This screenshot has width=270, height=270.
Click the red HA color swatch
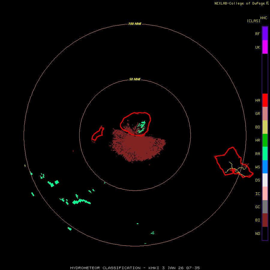click(x=265, y=100)
